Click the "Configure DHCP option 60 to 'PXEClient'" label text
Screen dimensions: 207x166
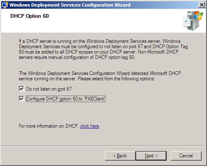pos(65,99)
